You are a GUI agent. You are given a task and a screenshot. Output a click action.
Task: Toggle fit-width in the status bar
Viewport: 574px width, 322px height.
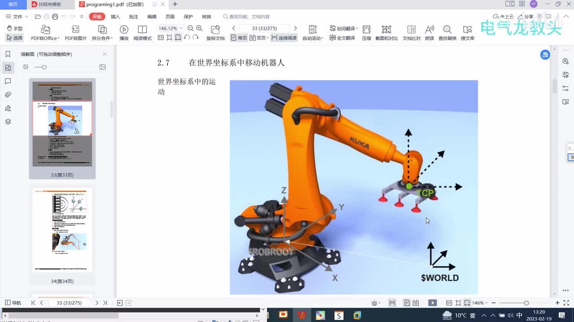467,303
